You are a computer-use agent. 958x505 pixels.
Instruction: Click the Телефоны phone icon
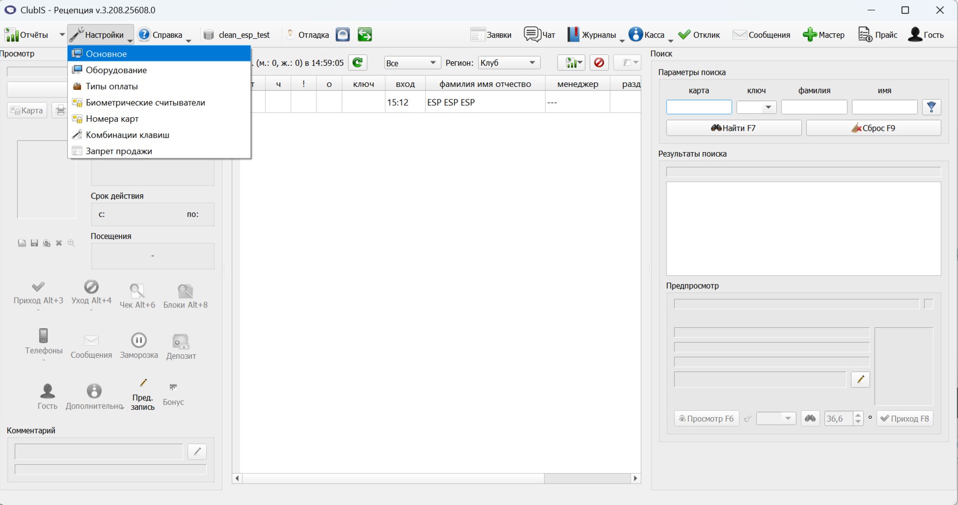coord(43,335)
